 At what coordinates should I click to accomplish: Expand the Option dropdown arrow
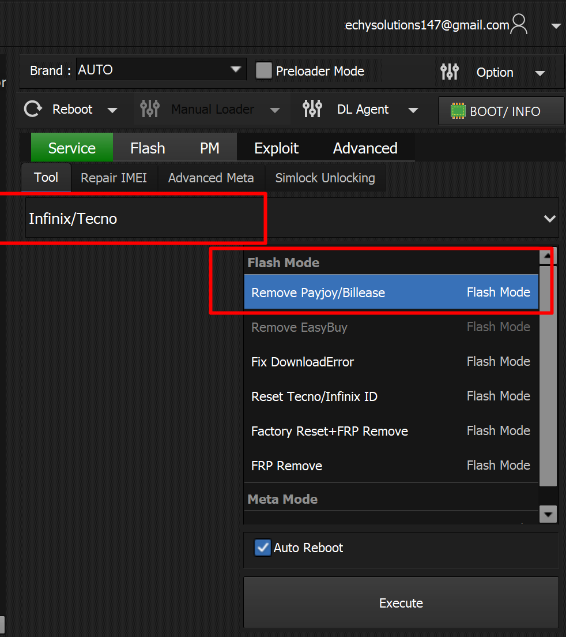pyautogui.click(x=539, y=73)
